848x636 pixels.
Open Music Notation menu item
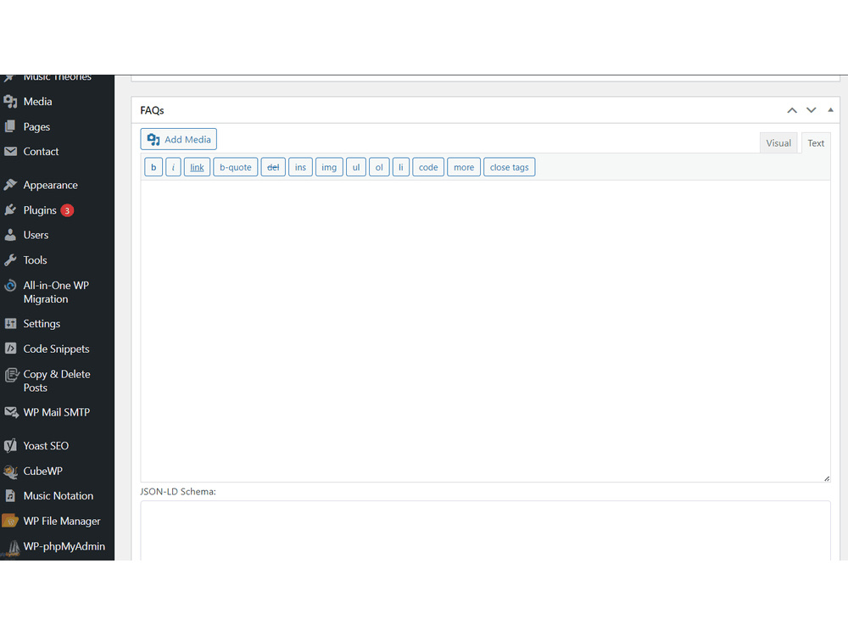click(57, 495)
